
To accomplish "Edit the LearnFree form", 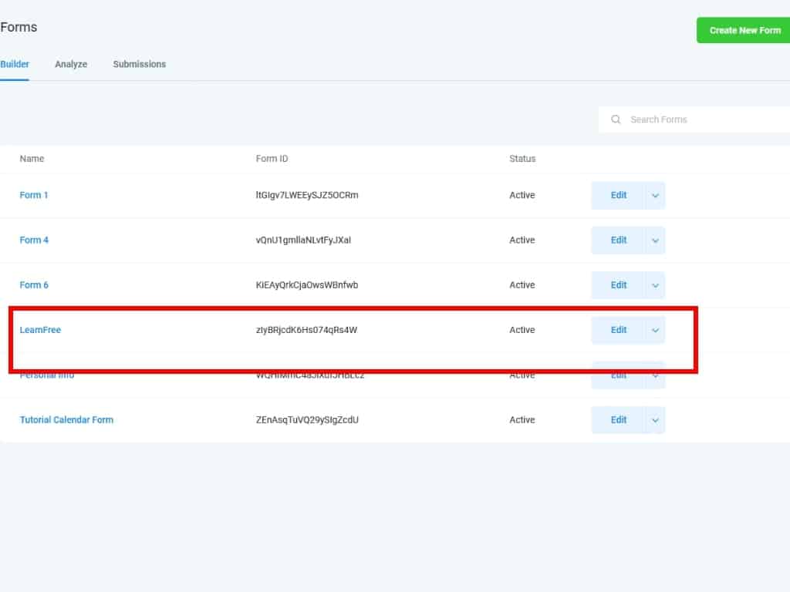I will pos(618,330).
